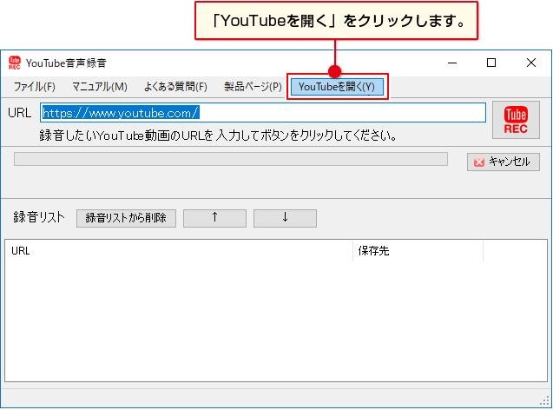Click the recording progress bar
The width and height of the screenshot is (553, 410).
[231, 159]
